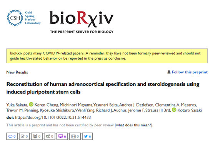This screenshot has width=213, height=144.
Task: Select author name Kotaro Sasaki
Action: 190,110
